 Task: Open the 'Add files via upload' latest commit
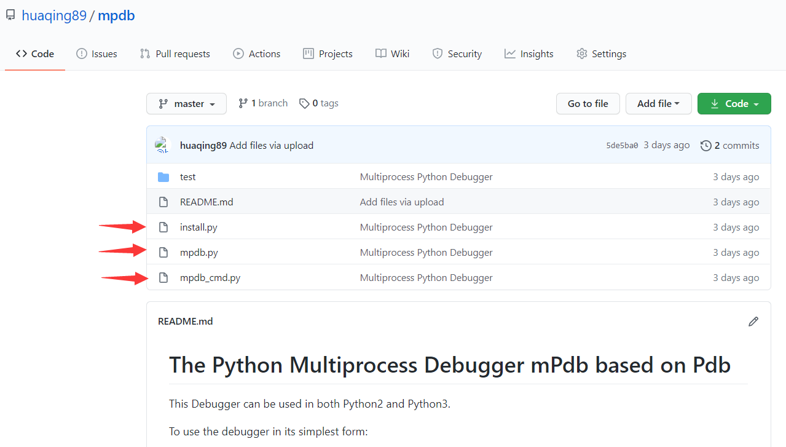click(272, 146)
